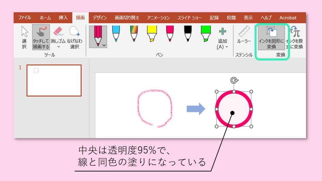Screen dimensions: 322x181
Task: Click the bottom-right resize handle of circle
Action: tap(251, 127)
